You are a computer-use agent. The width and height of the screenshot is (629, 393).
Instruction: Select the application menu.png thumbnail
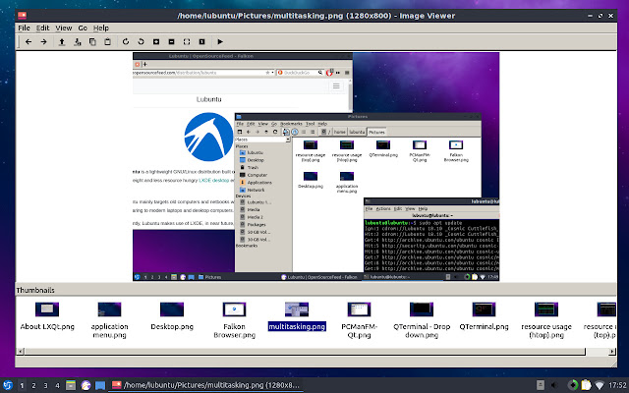coord(109,320)
